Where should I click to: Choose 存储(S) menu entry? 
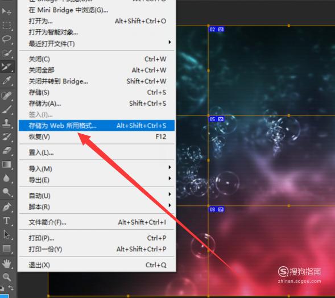(97, 93)
